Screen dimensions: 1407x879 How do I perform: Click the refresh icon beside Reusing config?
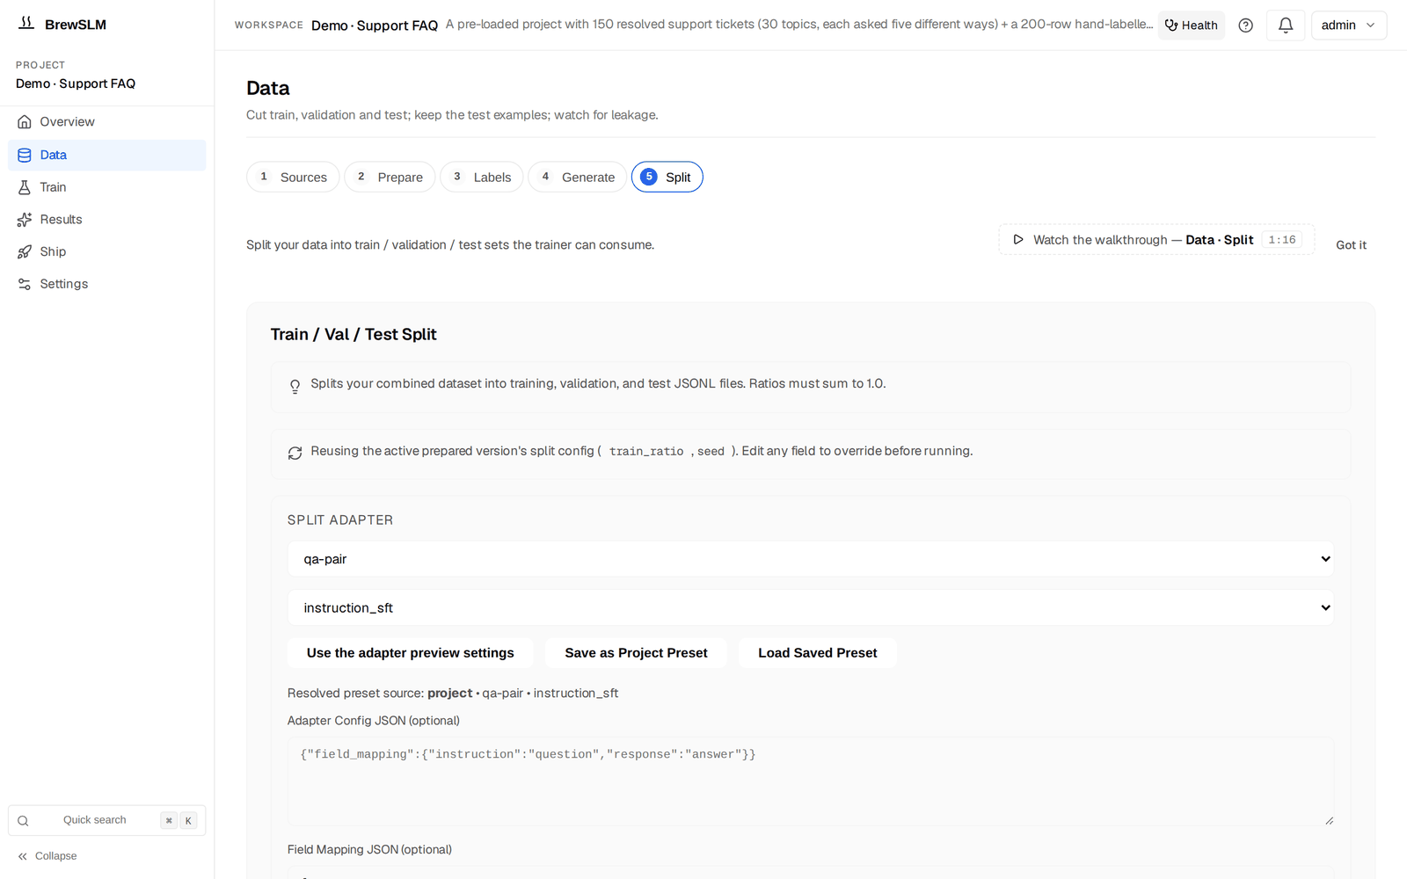[x=295, y=453]
